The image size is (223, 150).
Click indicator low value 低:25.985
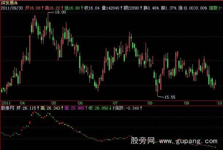coord(74,108)
